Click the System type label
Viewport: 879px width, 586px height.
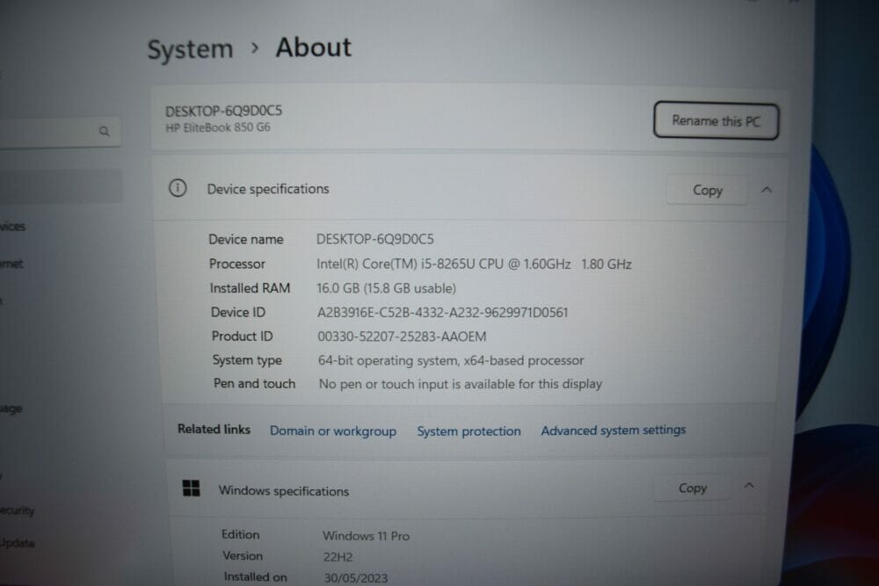coord(247,360)
